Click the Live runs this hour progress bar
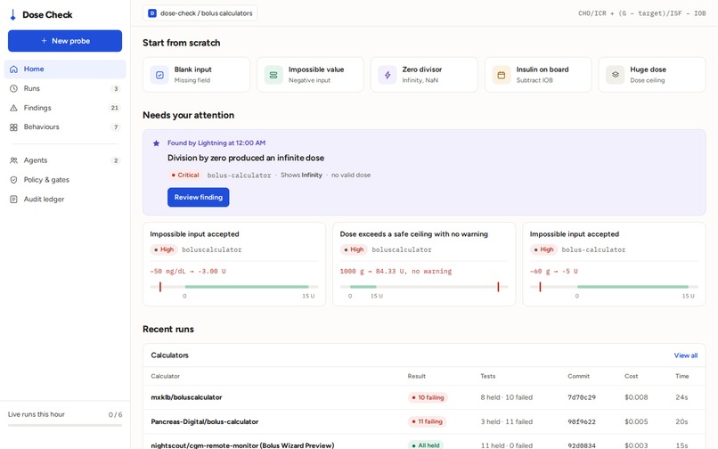 pos(65,425)
